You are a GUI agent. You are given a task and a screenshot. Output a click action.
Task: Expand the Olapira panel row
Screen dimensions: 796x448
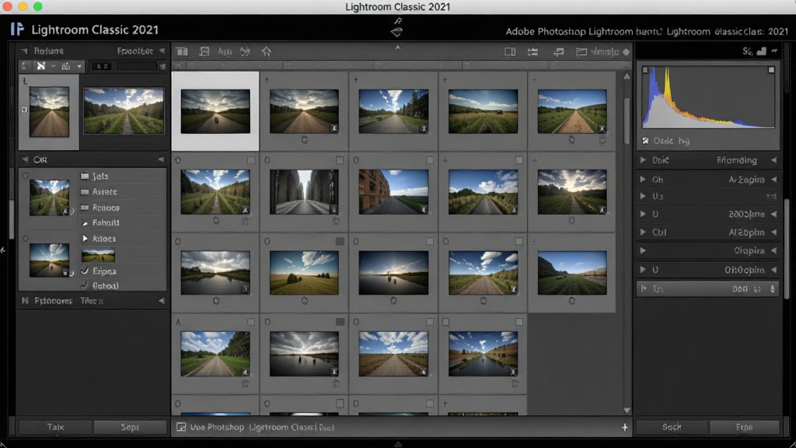pyautogui.click(x=643, y=250)
